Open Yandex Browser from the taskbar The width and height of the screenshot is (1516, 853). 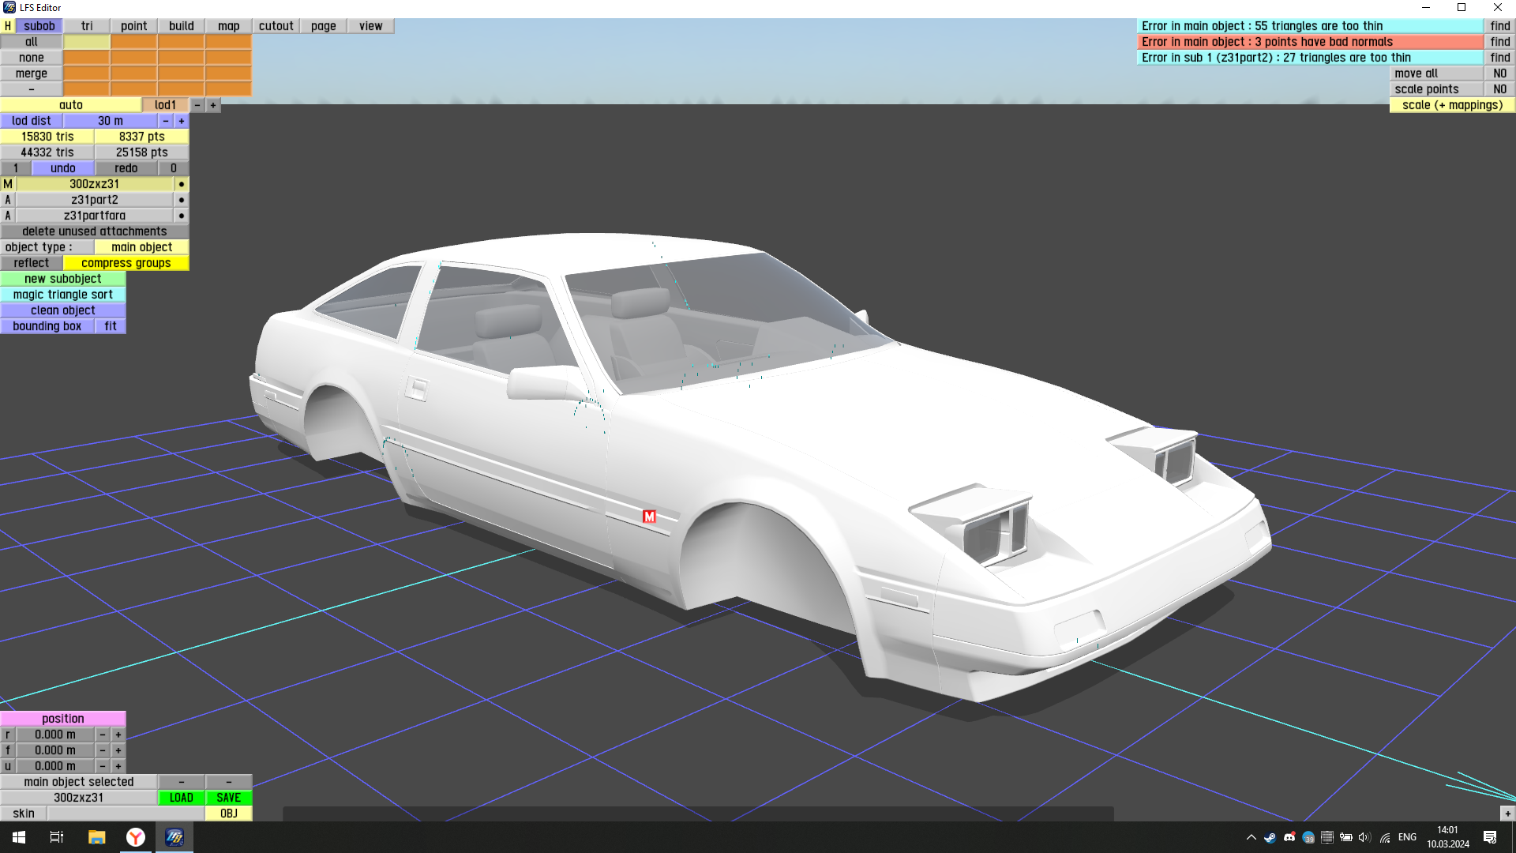(136, 837)
